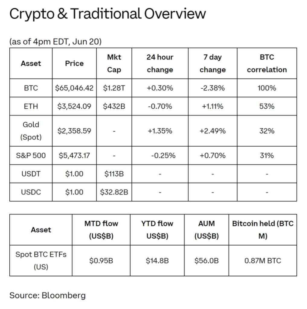Select the MTD flow value $0.95B

(x=101, y=261)
